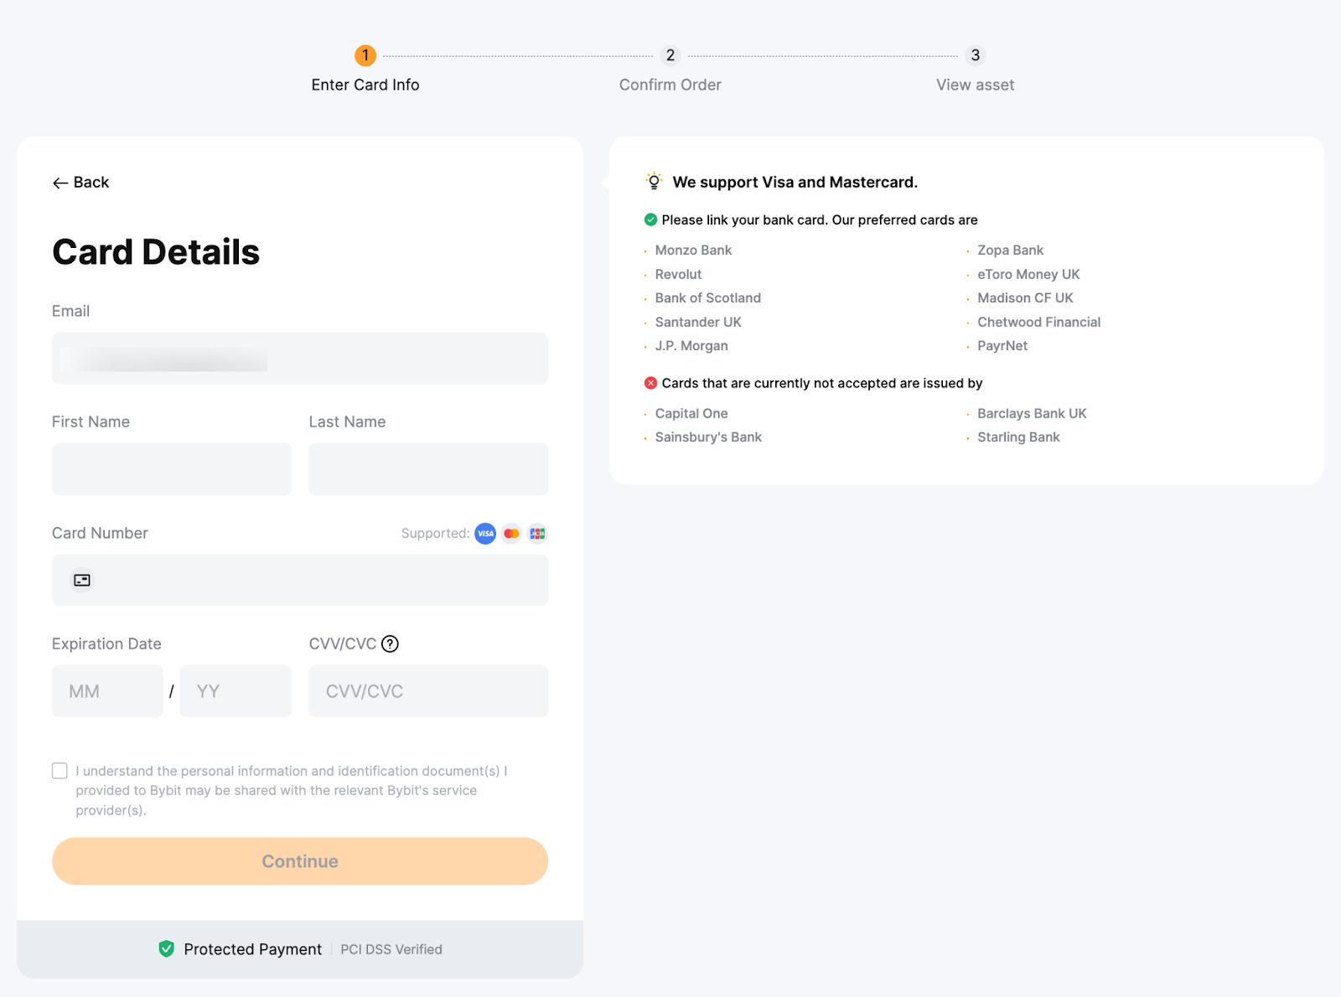
Task: Click the Visa card logo
Action: (485, 534)
